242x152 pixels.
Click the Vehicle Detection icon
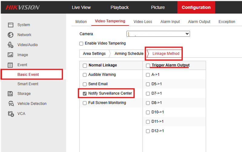click(11, 104)
